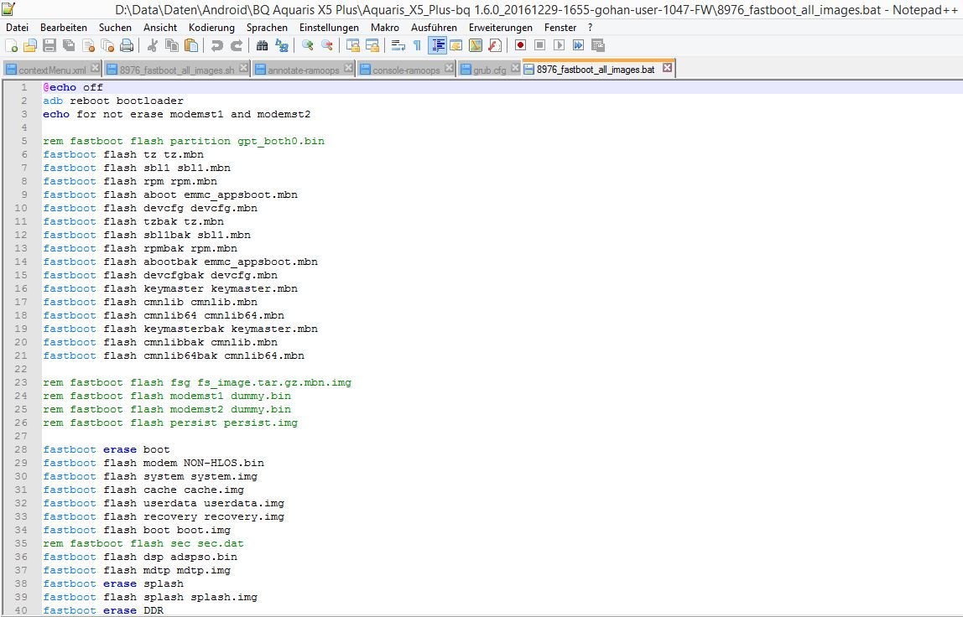Open the Ausführen menu

point(435,28)
